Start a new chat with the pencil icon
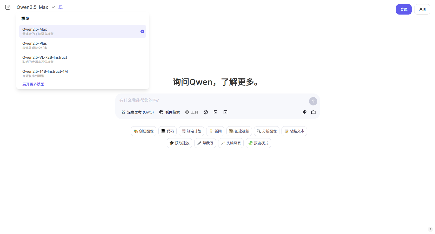The height and width of the screenshot is (234, 435). pyautogui.click(x=8, y=7)
